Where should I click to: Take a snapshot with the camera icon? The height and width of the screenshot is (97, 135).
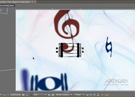pos(23,95)
